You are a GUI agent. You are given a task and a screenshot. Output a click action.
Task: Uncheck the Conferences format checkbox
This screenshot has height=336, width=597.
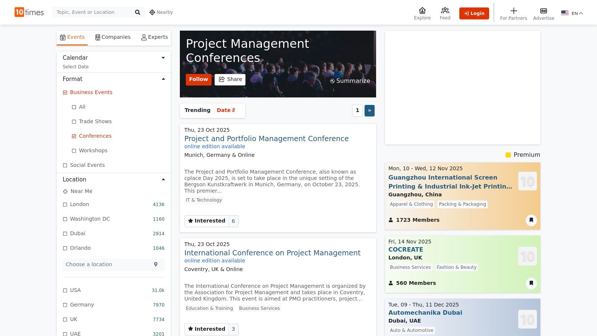click(74, 136)
